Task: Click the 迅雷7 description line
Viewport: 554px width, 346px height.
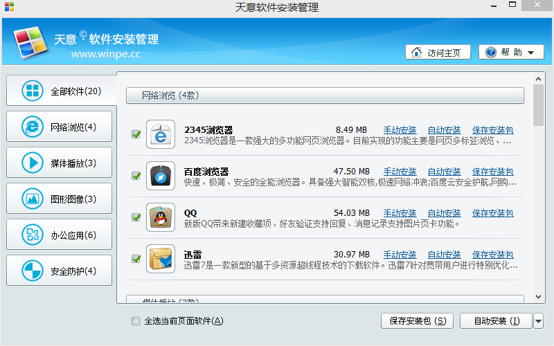Action: [x=351, y=265]
